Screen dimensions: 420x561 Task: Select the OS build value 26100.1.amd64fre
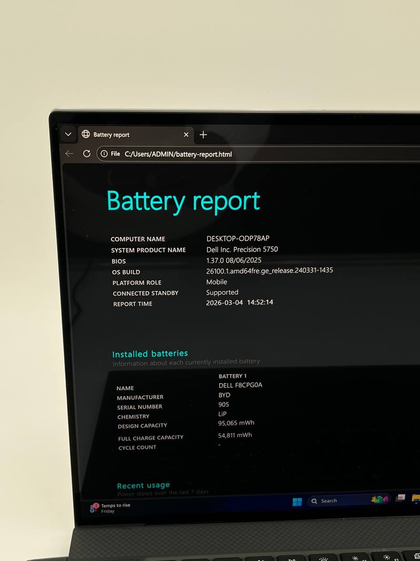coord(269,270)
